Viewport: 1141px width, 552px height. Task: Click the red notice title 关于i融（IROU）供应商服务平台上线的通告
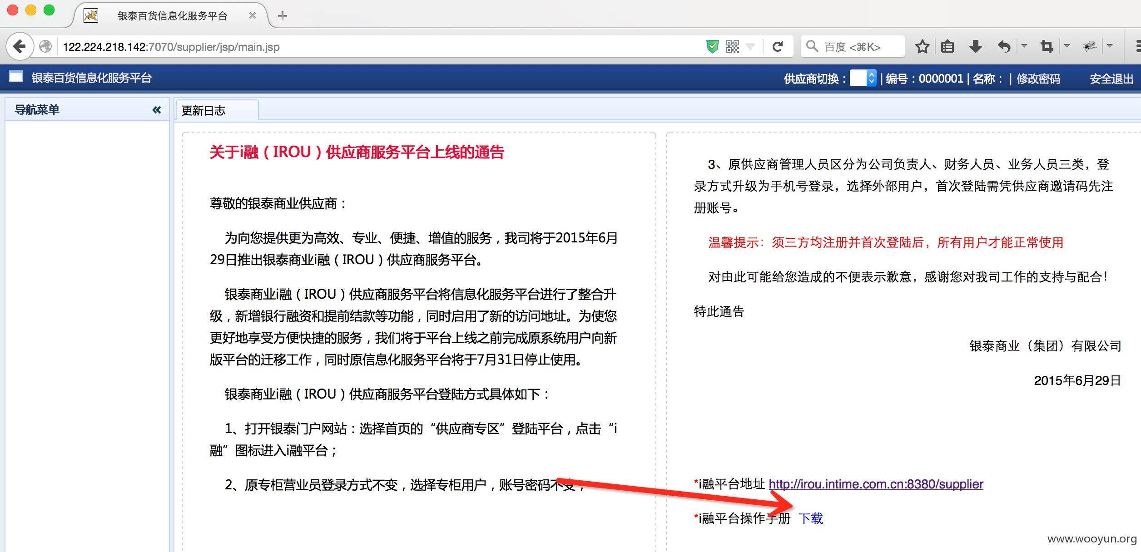pos(357,152)
